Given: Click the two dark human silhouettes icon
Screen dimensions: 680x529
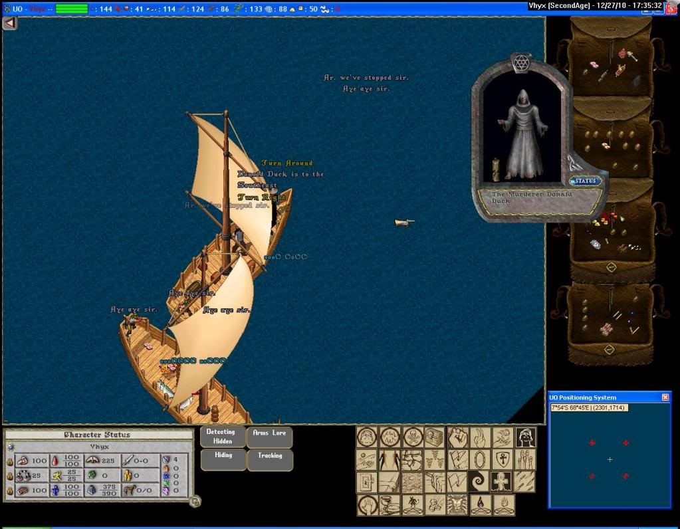Looking at the screenshot, I should 390,459.
